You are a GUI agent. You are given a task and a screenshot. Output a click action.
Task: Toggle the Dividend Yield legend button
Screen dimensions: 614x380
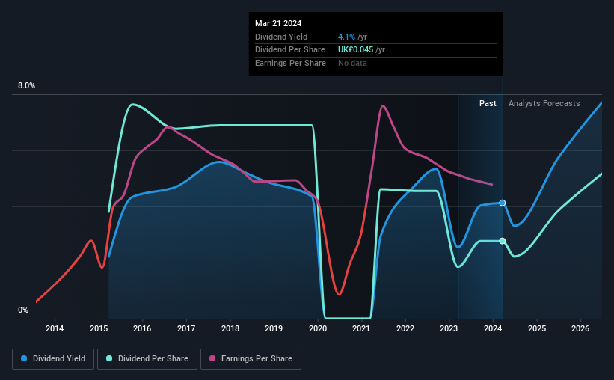[x=53, y=359]
